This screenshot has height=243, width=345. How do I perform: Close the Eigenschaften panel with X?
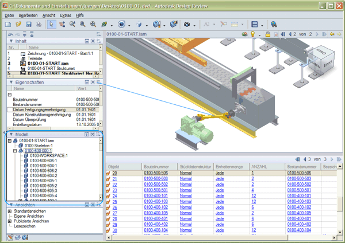pos(93,83)
